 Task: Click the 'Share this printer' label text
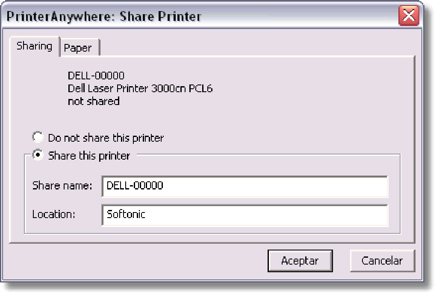(x=89, y=156)
